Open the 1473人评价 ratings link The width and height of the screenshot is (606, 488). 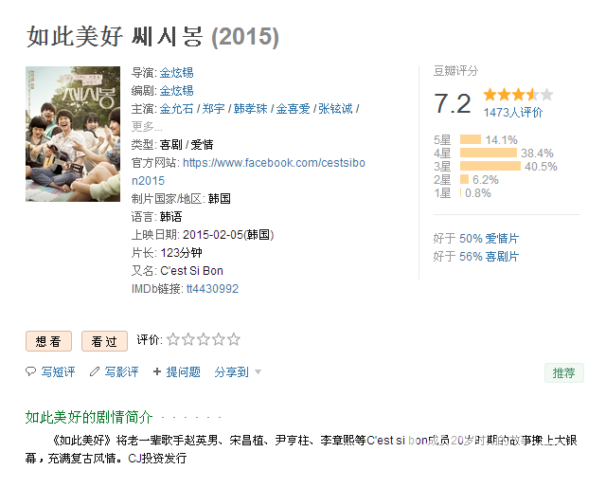pyautogui.click(x=512, y=112)
